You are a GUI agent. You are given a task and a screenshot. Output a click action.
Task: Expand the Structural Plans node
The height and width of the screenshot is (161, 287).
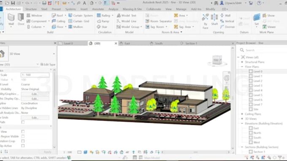pyautogui.click(x=242, y=62)
